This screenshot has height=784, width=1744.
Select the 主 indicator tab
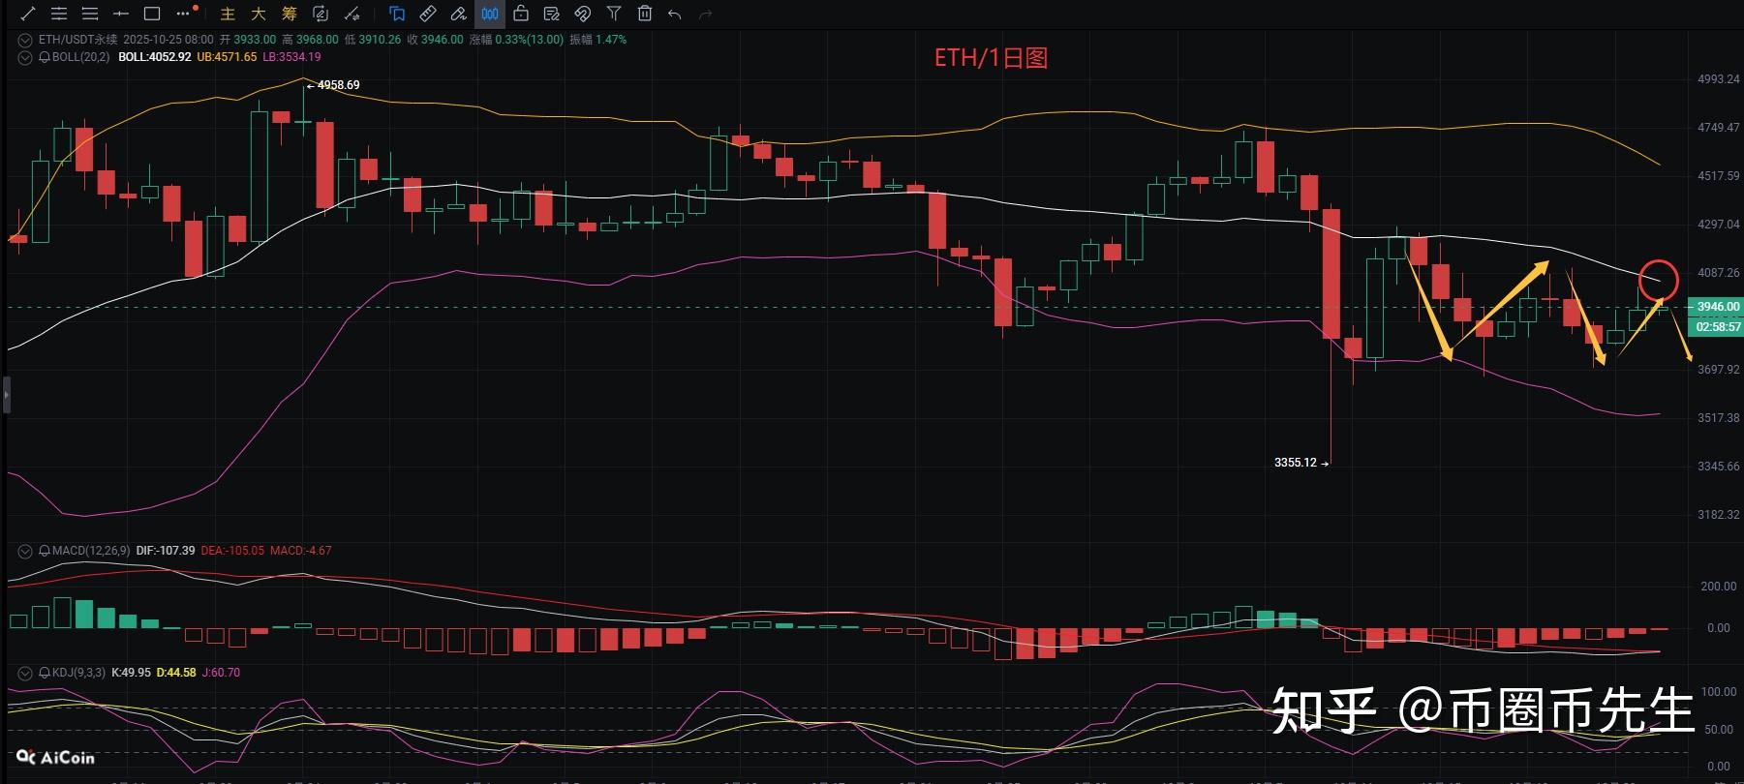click(228, 14)
